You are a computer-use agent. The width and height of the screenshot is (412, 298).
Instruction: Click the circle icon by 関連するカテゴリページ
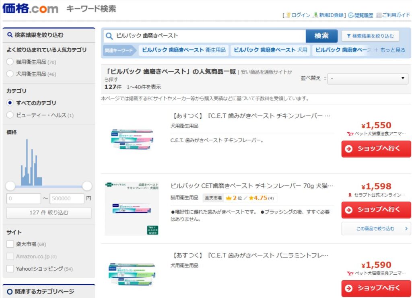[10, 292]
